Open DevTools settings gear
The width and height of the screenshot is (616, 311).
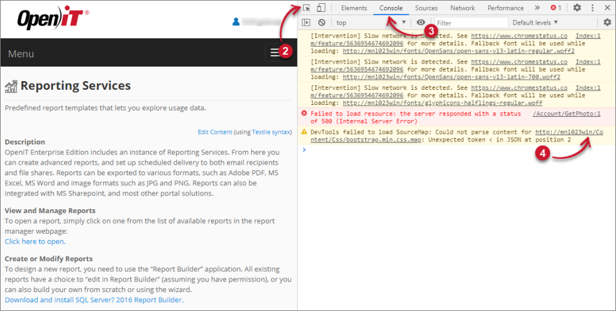pyautogui.click(x=577, y=8)
